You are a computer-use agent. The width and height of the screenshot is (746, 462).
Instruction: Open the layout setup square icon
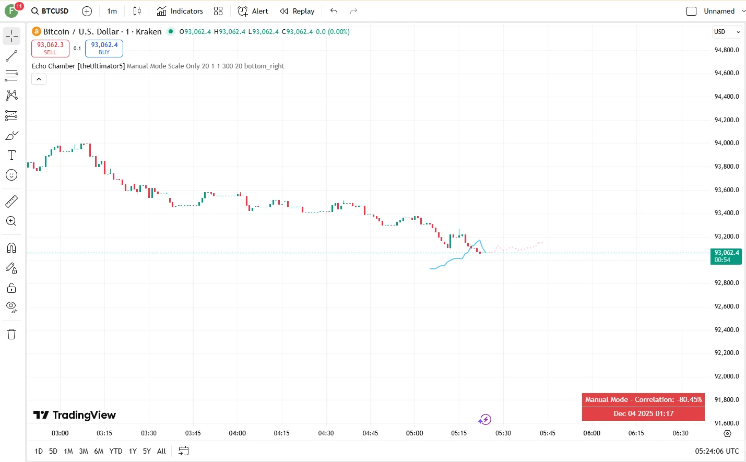692,11
